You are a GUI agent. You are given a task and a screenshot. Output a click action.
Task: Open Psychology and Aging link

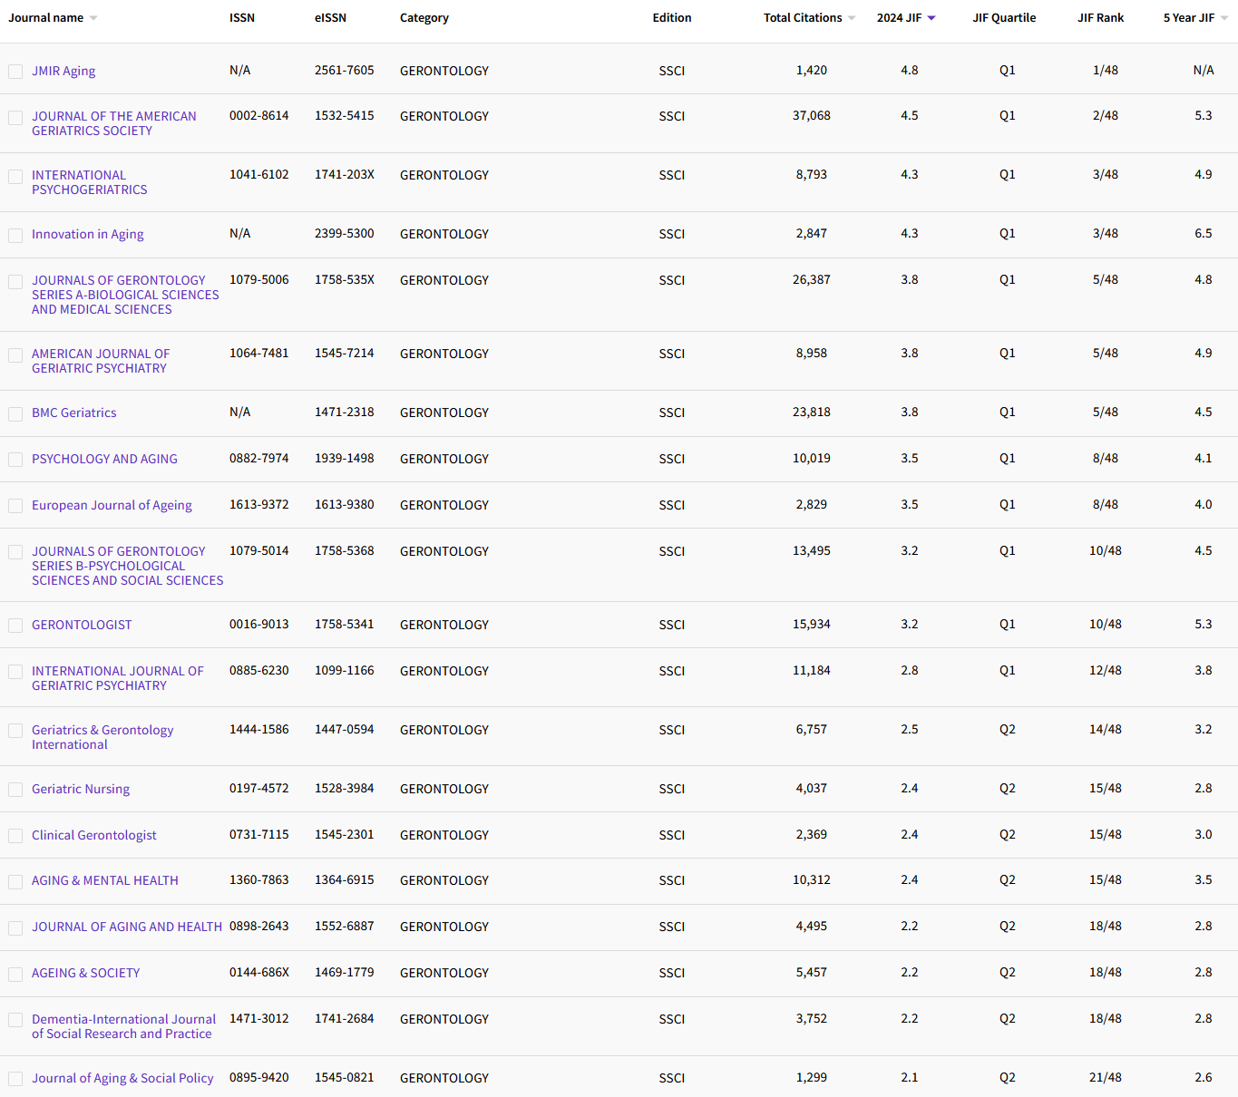tap(104, 459)
